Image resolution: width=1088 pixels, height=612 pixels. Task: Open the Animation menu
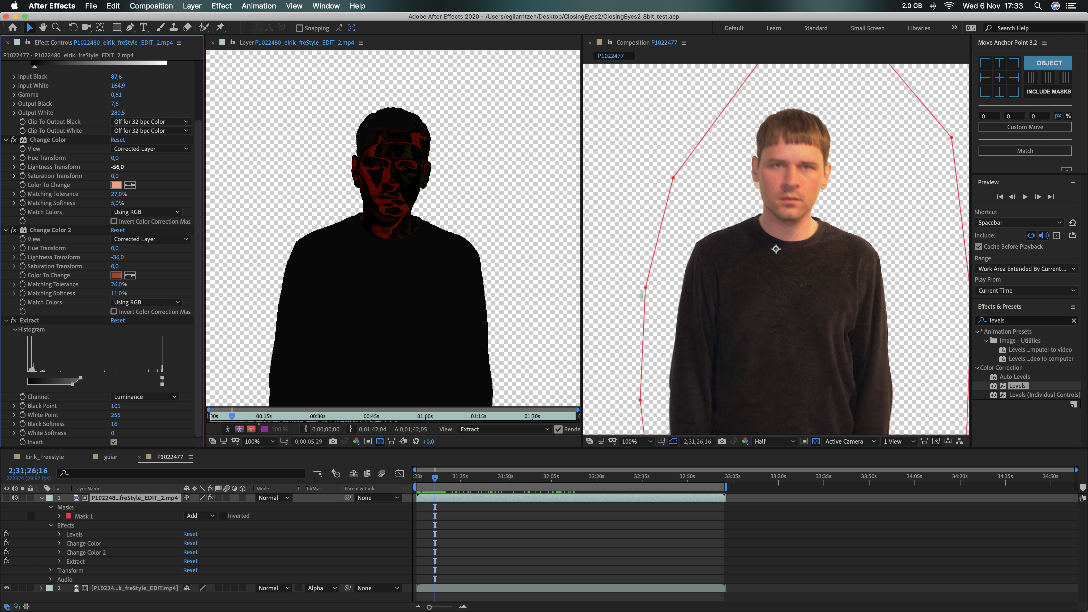pyautogui.click(x=258, y=6)
